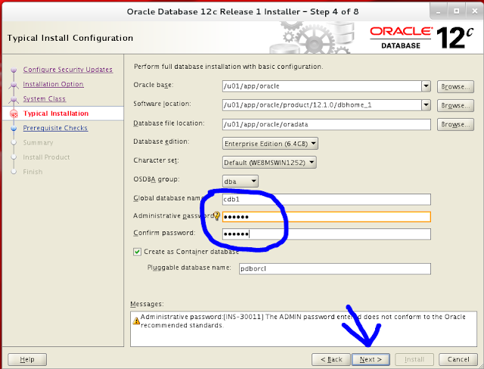
Task: Minimize the installer window
Action: point(439,12)
